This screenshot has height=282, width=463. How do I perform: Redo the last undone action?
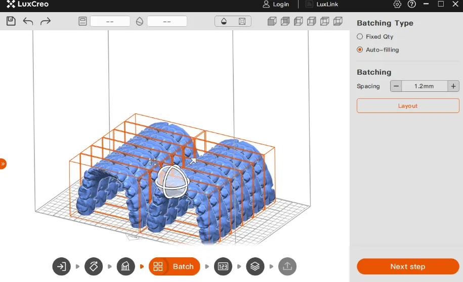pyautogui.click(x=46, y=21)
